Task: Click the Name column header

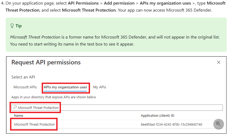Action: coord(19,116)
